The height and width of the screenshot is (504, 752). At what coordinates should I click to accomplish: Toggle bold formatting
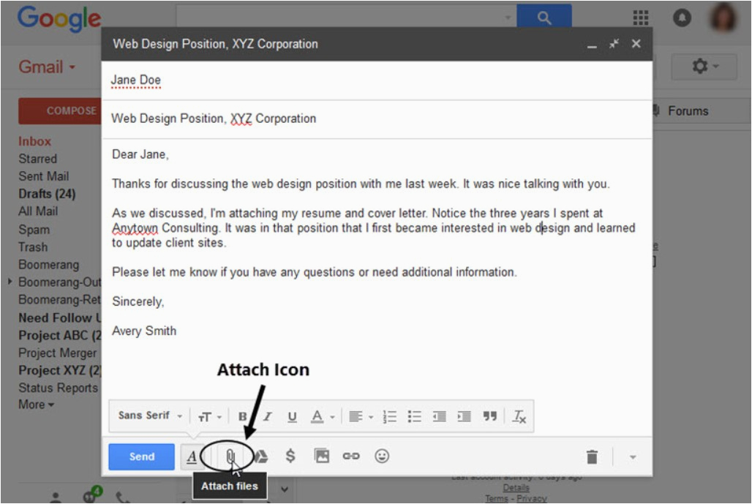[x=242, y=416]
